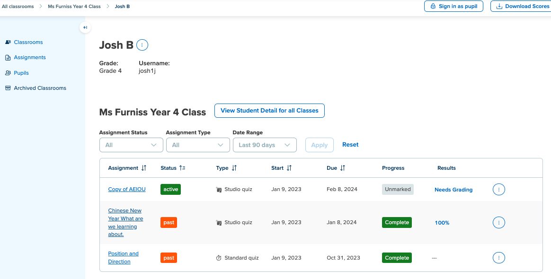551x279 pixels.
Task: Expand the Assignment Status dropdown
Action: coord(131,145)
